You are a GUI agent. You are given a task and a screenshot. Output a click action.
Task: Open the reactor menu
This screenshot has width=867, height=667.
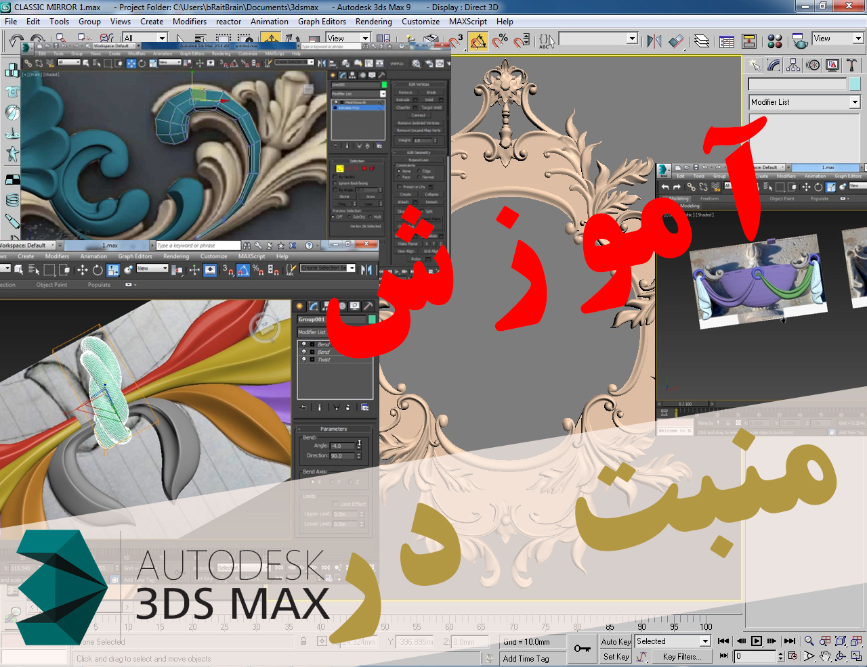[x=228, y=22]
